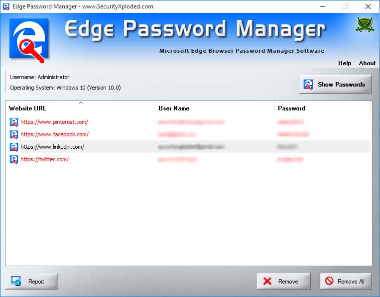Click the icon beside the Pinterest URL
The height and width of the screenshot is (297, 380).
tap(14, 122)
